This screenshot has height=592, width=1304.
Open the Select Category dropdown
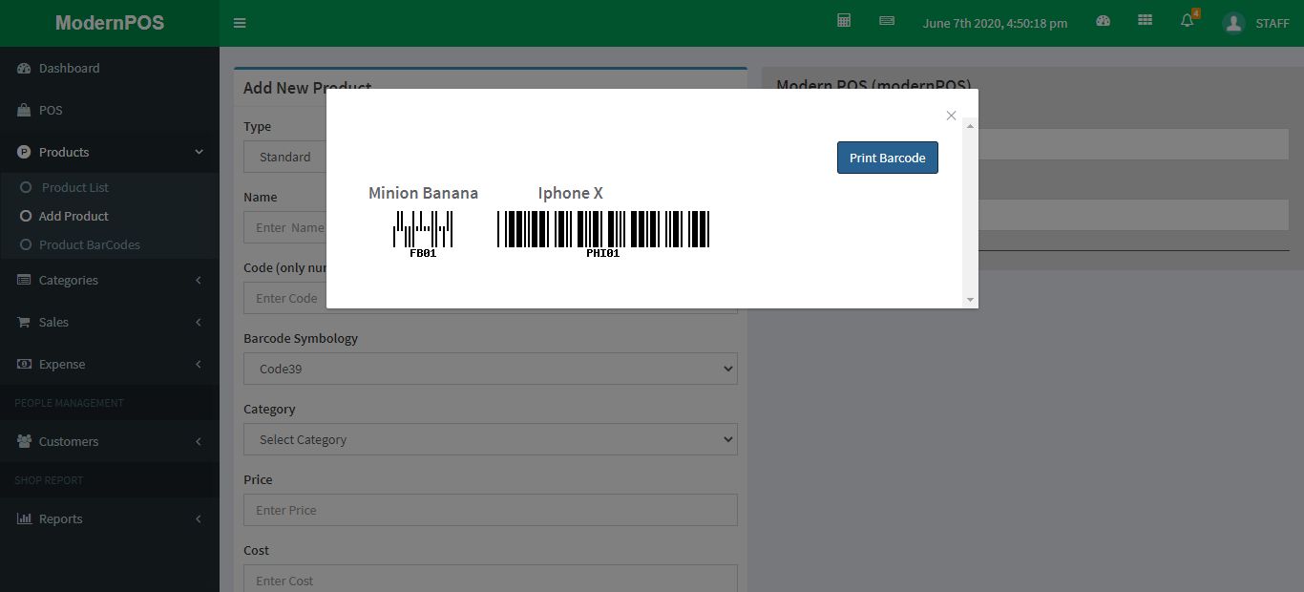point(491,439)
